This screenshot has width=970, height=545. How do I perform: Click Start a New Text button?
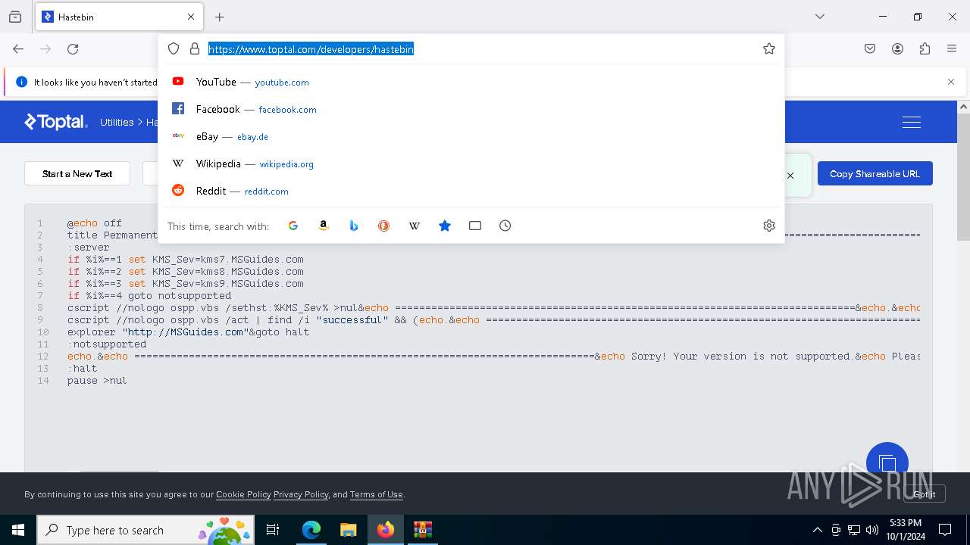click(x=77, y=173)
